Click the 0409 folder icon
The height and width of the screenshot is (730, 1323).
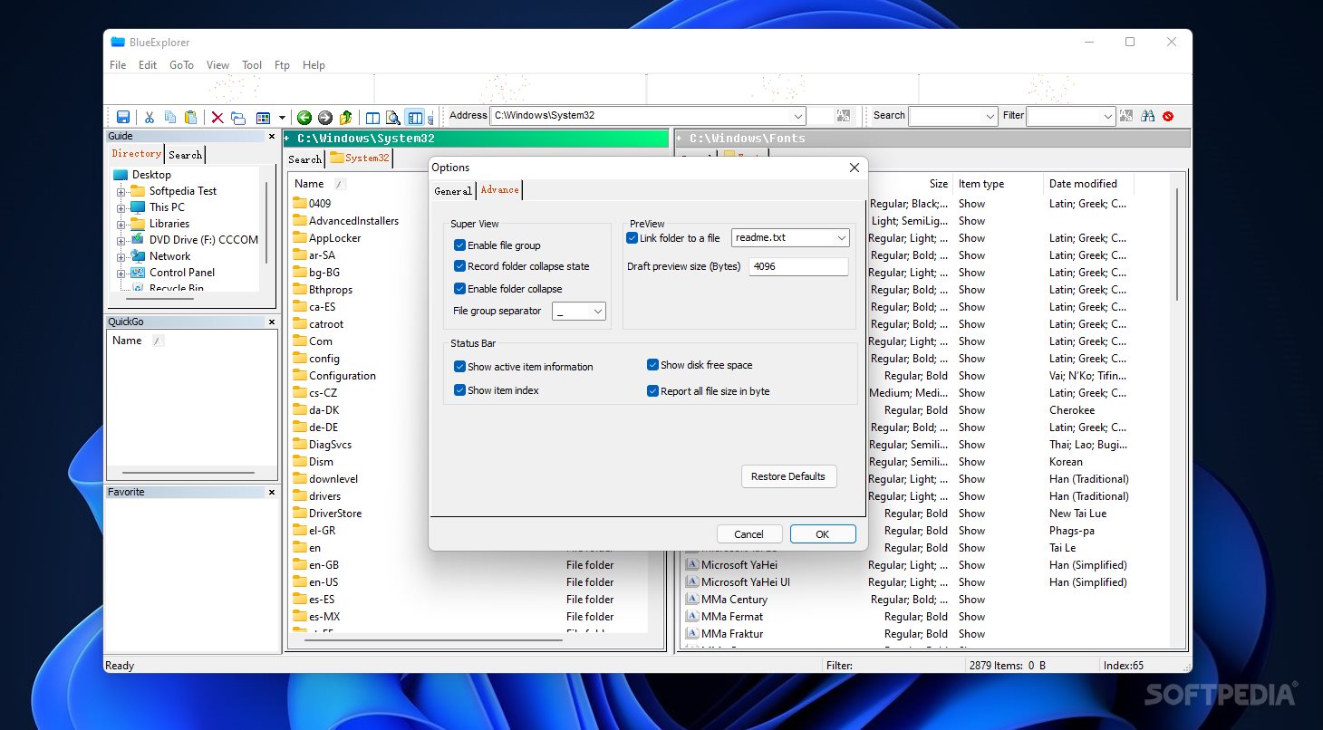point(300,204)
